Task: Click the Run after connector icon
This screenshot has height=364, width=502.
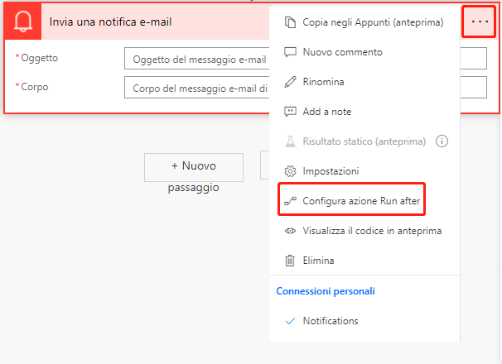Action: click(x=290, y=201)
